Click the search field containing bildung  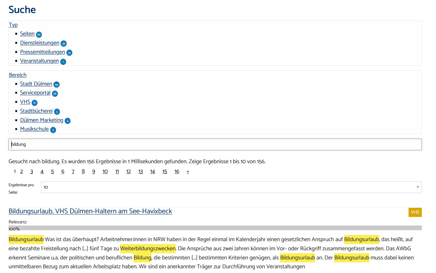(215, 145)
